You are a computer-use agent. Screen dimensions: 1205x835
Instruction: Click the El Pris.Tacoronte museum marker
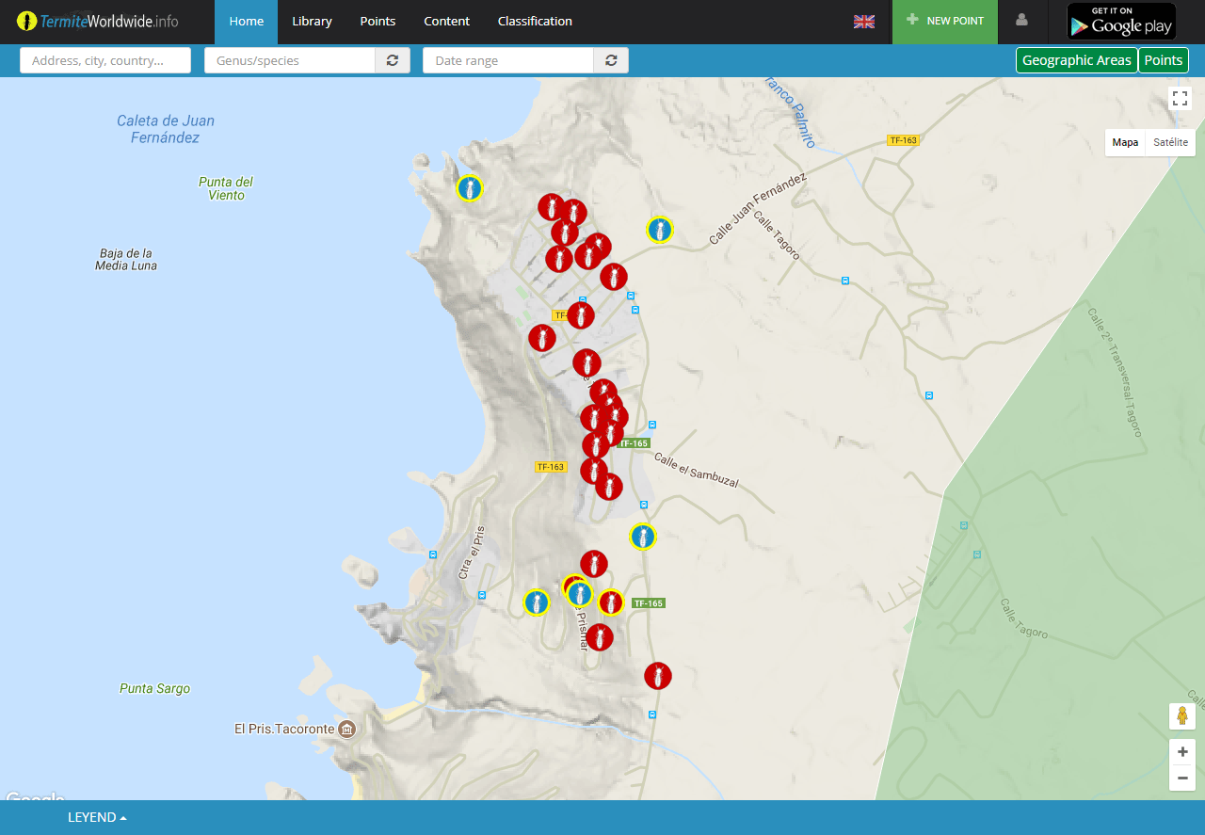coord(347,730)
